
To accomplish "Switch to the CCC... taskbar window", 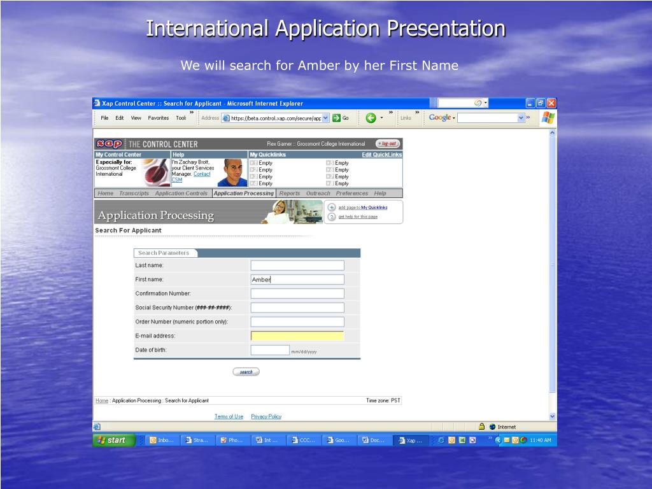I will click(303, 440).
